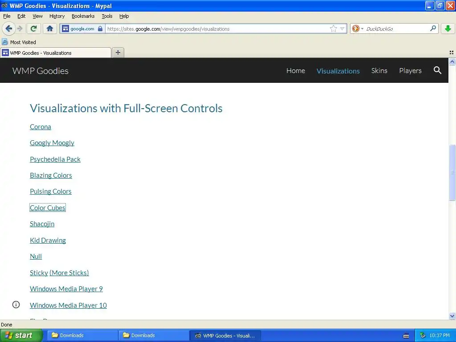The image size is (456, 342).
Task: Open the View menu
Action: (x=37, y=16)
